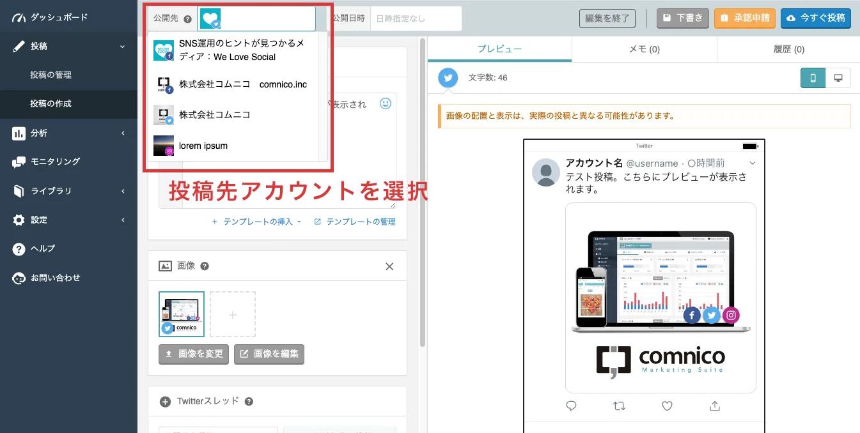Click the 投稿 pencil icon in sidebar
Viewport: 860px width, 433px height.
click(x=19, y=46)
